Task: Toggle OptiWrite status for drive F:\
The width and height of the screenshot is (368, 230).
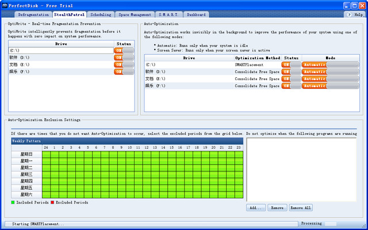Action: [124, 71]
